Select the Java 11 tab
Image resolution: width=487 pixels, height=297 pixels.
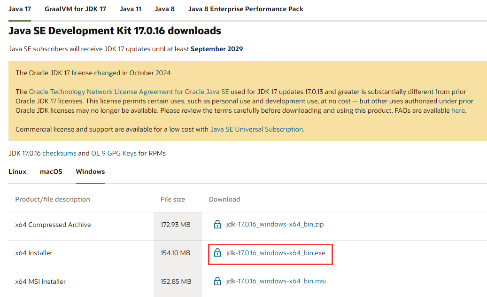(x=131, y=9)
